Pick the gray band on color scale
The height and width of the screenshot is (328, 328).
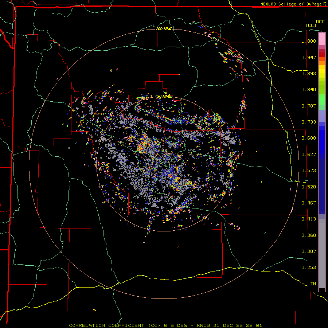point(322,253)
